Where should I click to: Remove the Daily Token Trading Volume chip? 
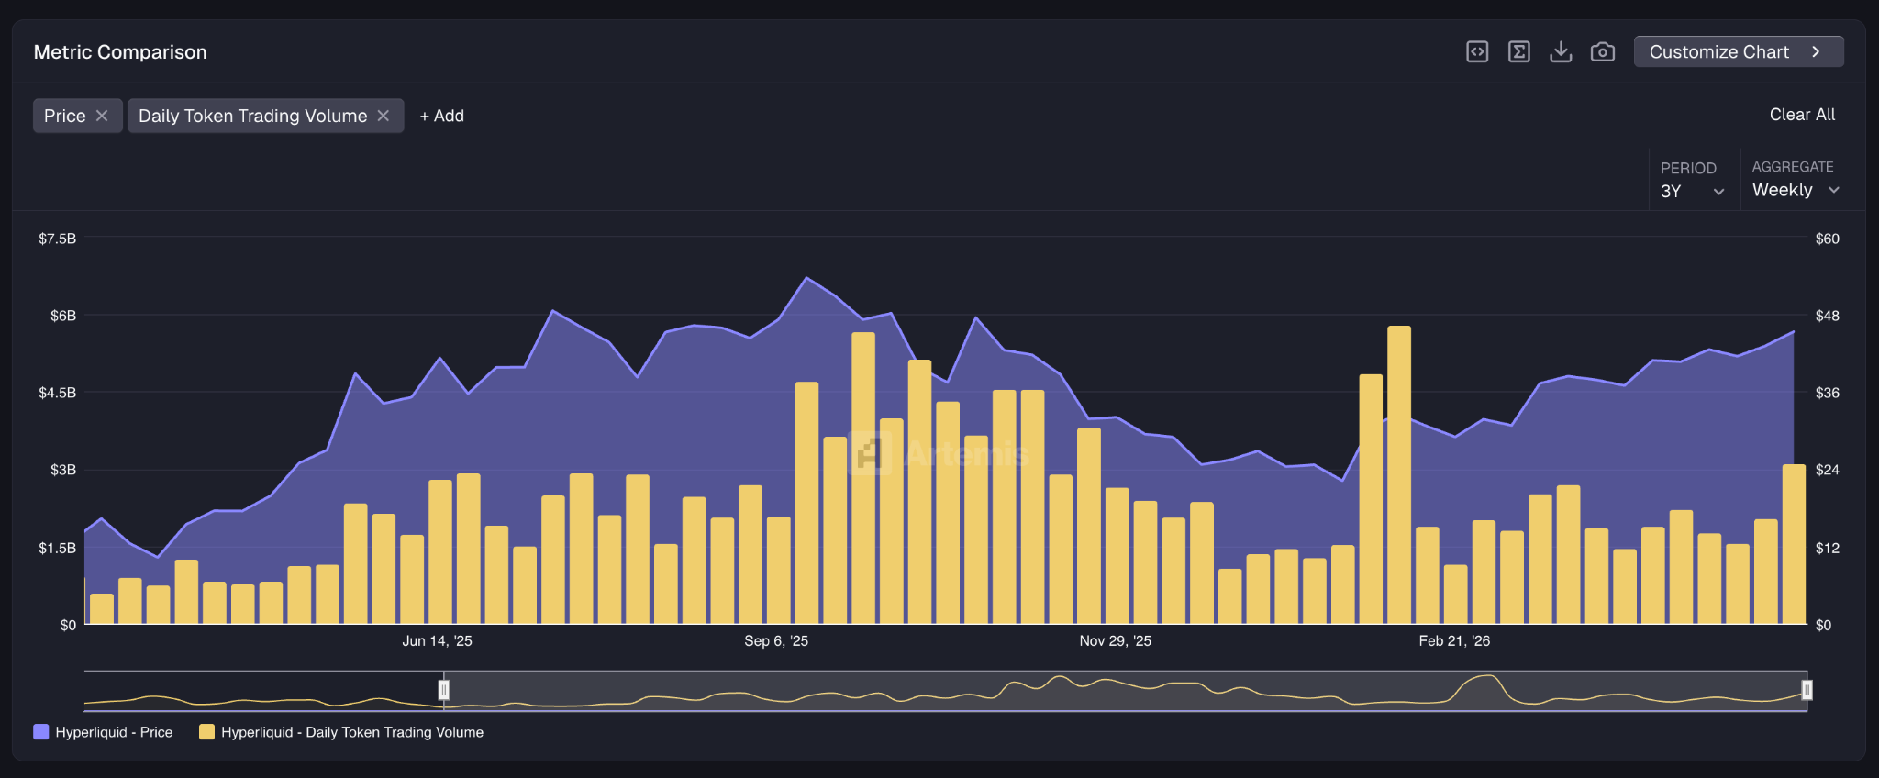[x=384, y=116]
